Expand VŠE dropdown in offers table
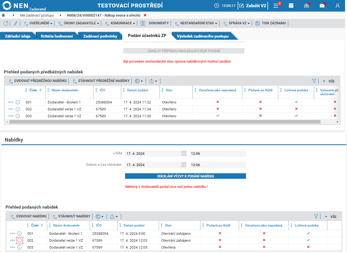Screen dimensions: 347x253 [x=330, y=217]
